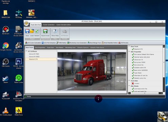Screen dimensions: 168x122
Task: Open SCS File Extractor tool
Action: pos(49,43)
